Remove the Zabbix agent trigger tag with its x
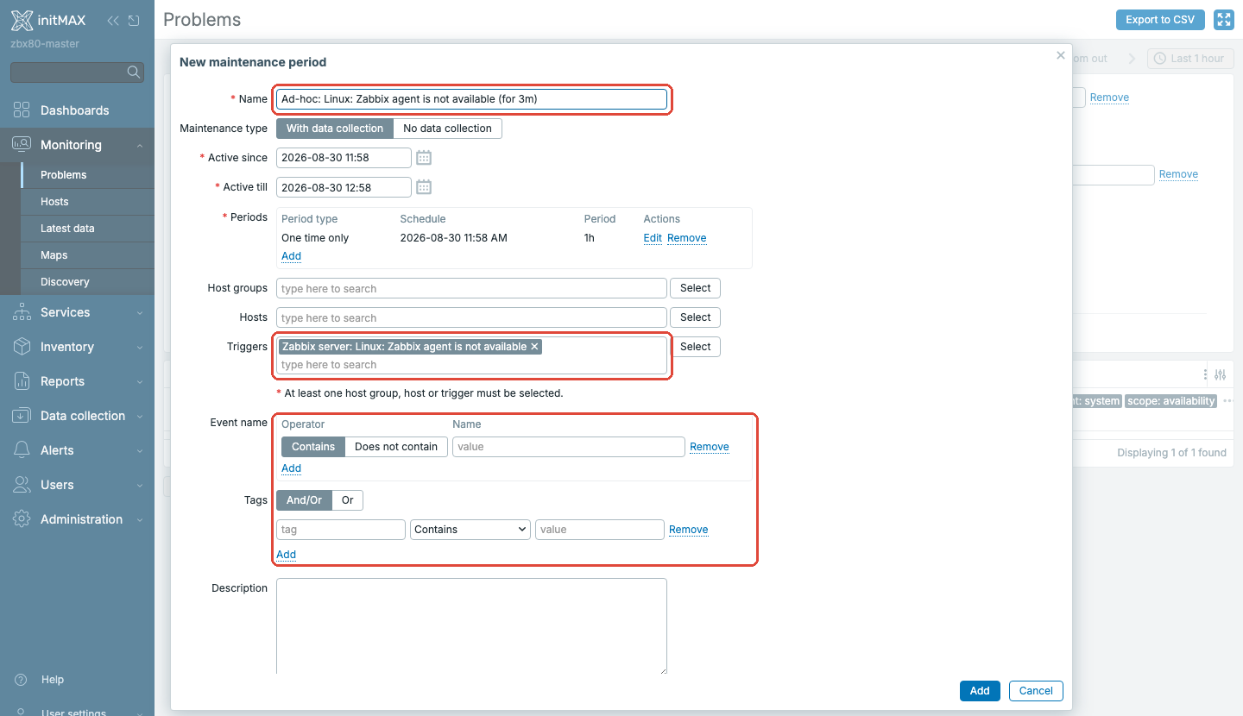This screenshot has height=716, width=1243. pos(535,347)
